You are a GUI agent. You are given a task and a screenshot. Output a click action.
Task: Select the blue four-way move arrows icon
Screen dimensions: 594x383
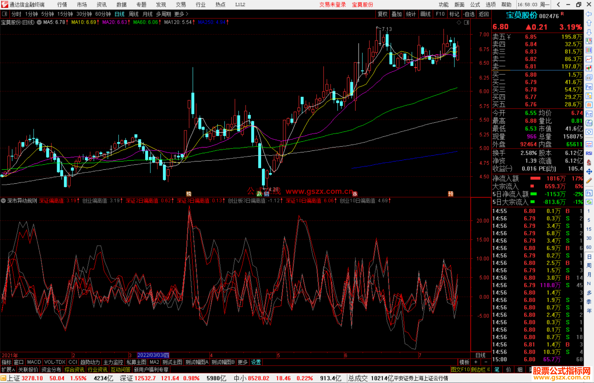click(589, 172)
